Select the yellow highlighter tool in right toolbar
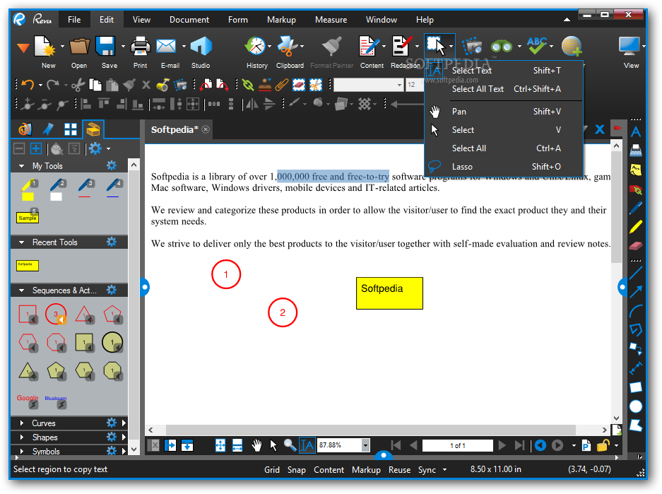Viewport: 662px width, 494px height. [x=636, y=227]
